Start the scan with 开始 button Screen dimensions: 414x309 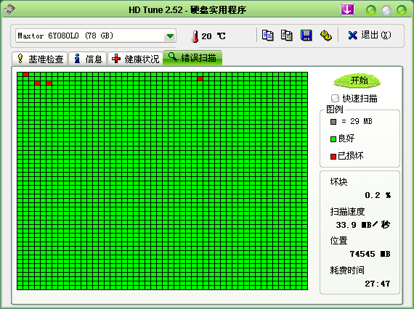(357, 81)
